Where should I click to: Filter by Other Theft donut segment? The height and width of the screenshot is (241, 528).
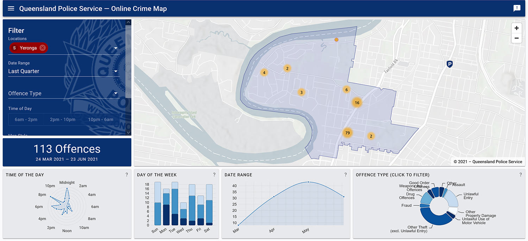tap(435, 217)
